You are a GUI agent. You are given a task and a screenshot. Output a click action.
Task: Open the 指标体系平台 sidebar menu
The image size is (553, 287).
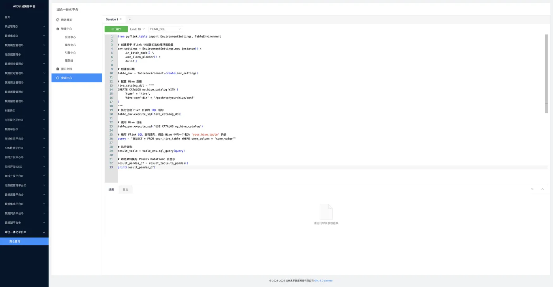(24, 139)
